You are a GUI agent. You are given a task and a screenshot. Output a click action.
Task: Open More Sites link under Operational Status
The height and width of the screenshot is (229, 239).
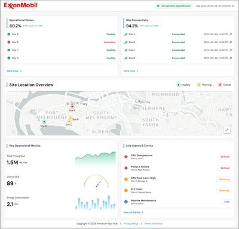click(14, 71)
